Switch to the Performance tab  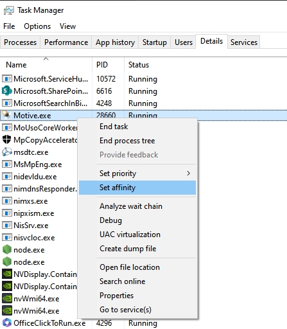pos(66,42)
